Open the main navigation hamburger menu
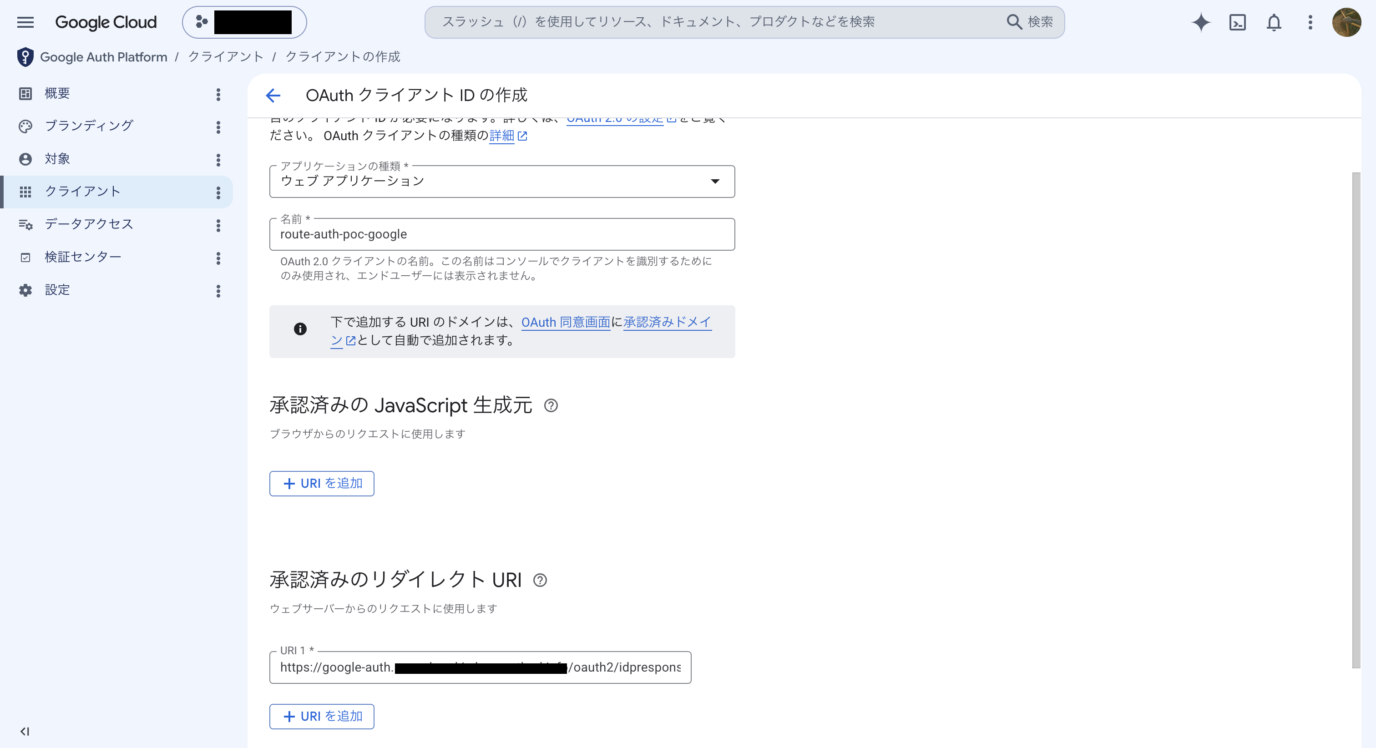 coord(25,22)
